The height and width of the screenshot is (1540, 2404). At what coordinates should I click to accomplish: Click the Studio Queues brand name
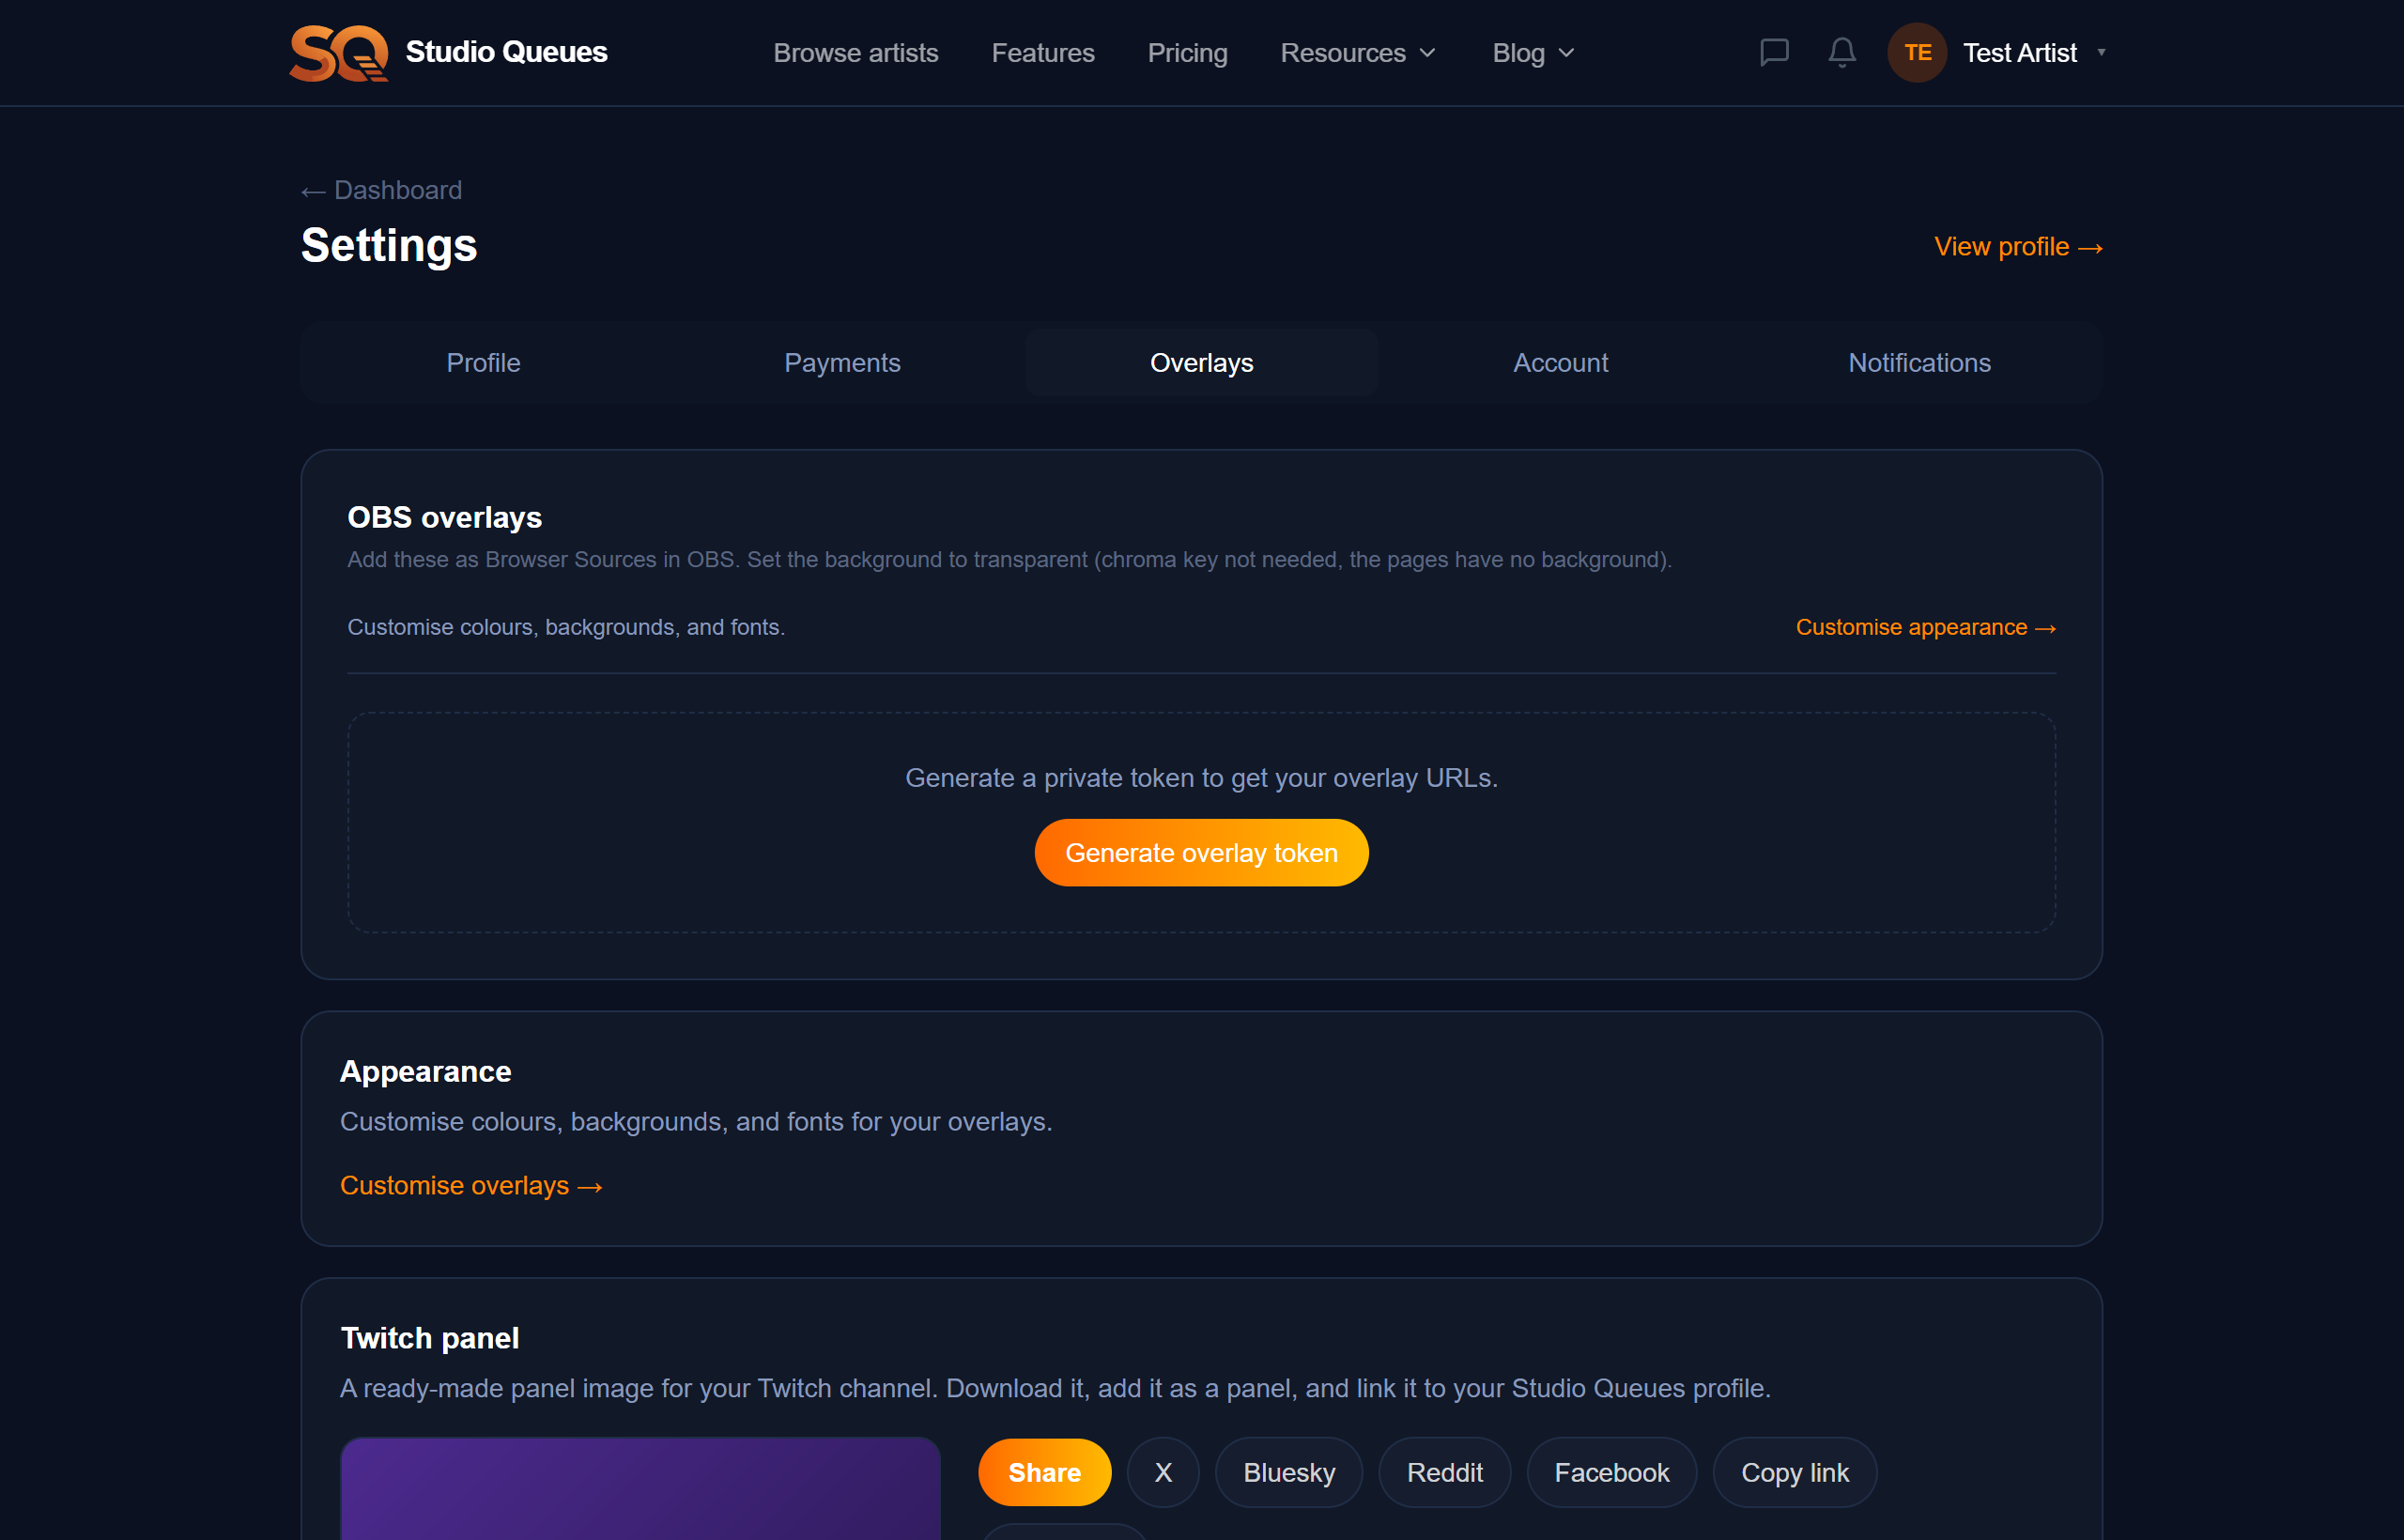(506, 52)
